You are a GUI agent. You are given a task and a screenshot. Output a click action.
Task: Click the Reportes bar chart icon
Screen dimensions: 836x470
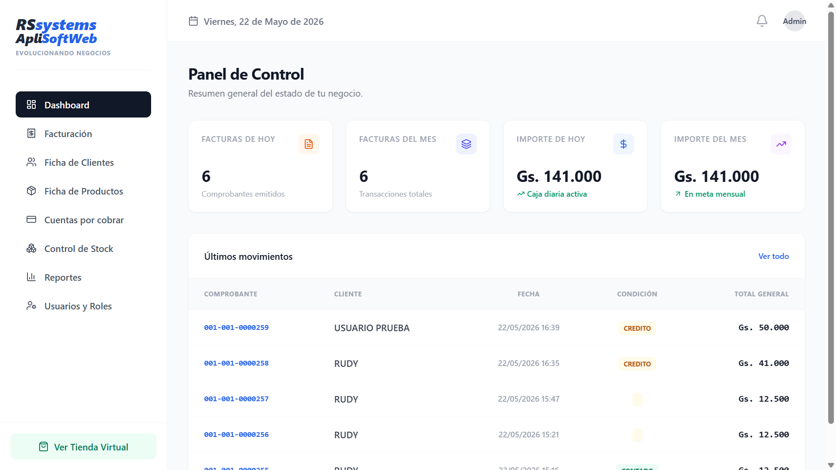[x=31, y=277]
